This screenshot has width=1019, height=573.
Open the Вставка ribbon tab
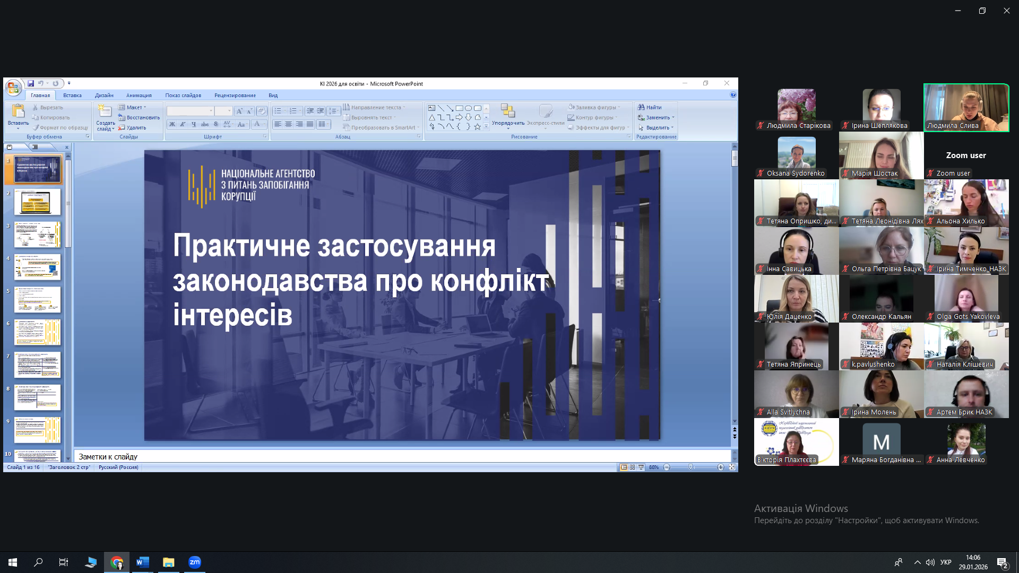[x=72, y=95]
